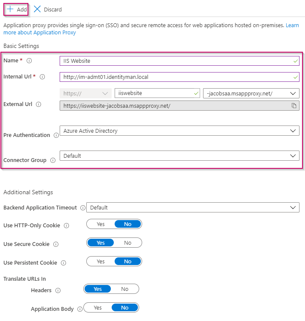Click the Use HTTP-Only Cookie info icon
Viewport: 305px width, 321px height.
(66, 226)
